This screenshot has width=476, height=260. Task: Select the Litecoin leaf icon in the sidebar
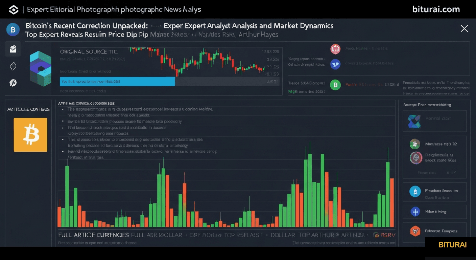(13, 66)
